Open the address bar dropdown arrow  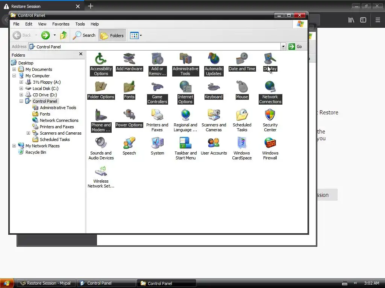click(x=283, y=46)
